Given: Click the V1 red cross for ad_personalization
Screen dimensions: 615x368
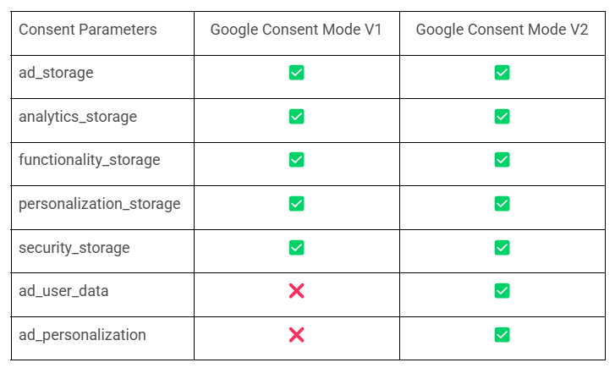Looking at the screenshot, I should (296, 335).
